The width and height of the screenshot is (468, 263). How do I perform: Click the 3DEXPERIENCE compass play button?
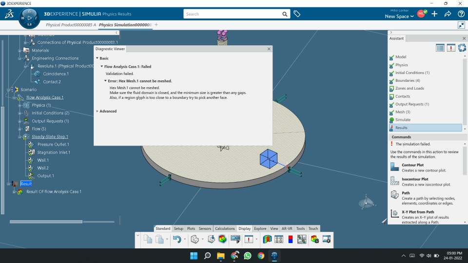coord(29,18)
